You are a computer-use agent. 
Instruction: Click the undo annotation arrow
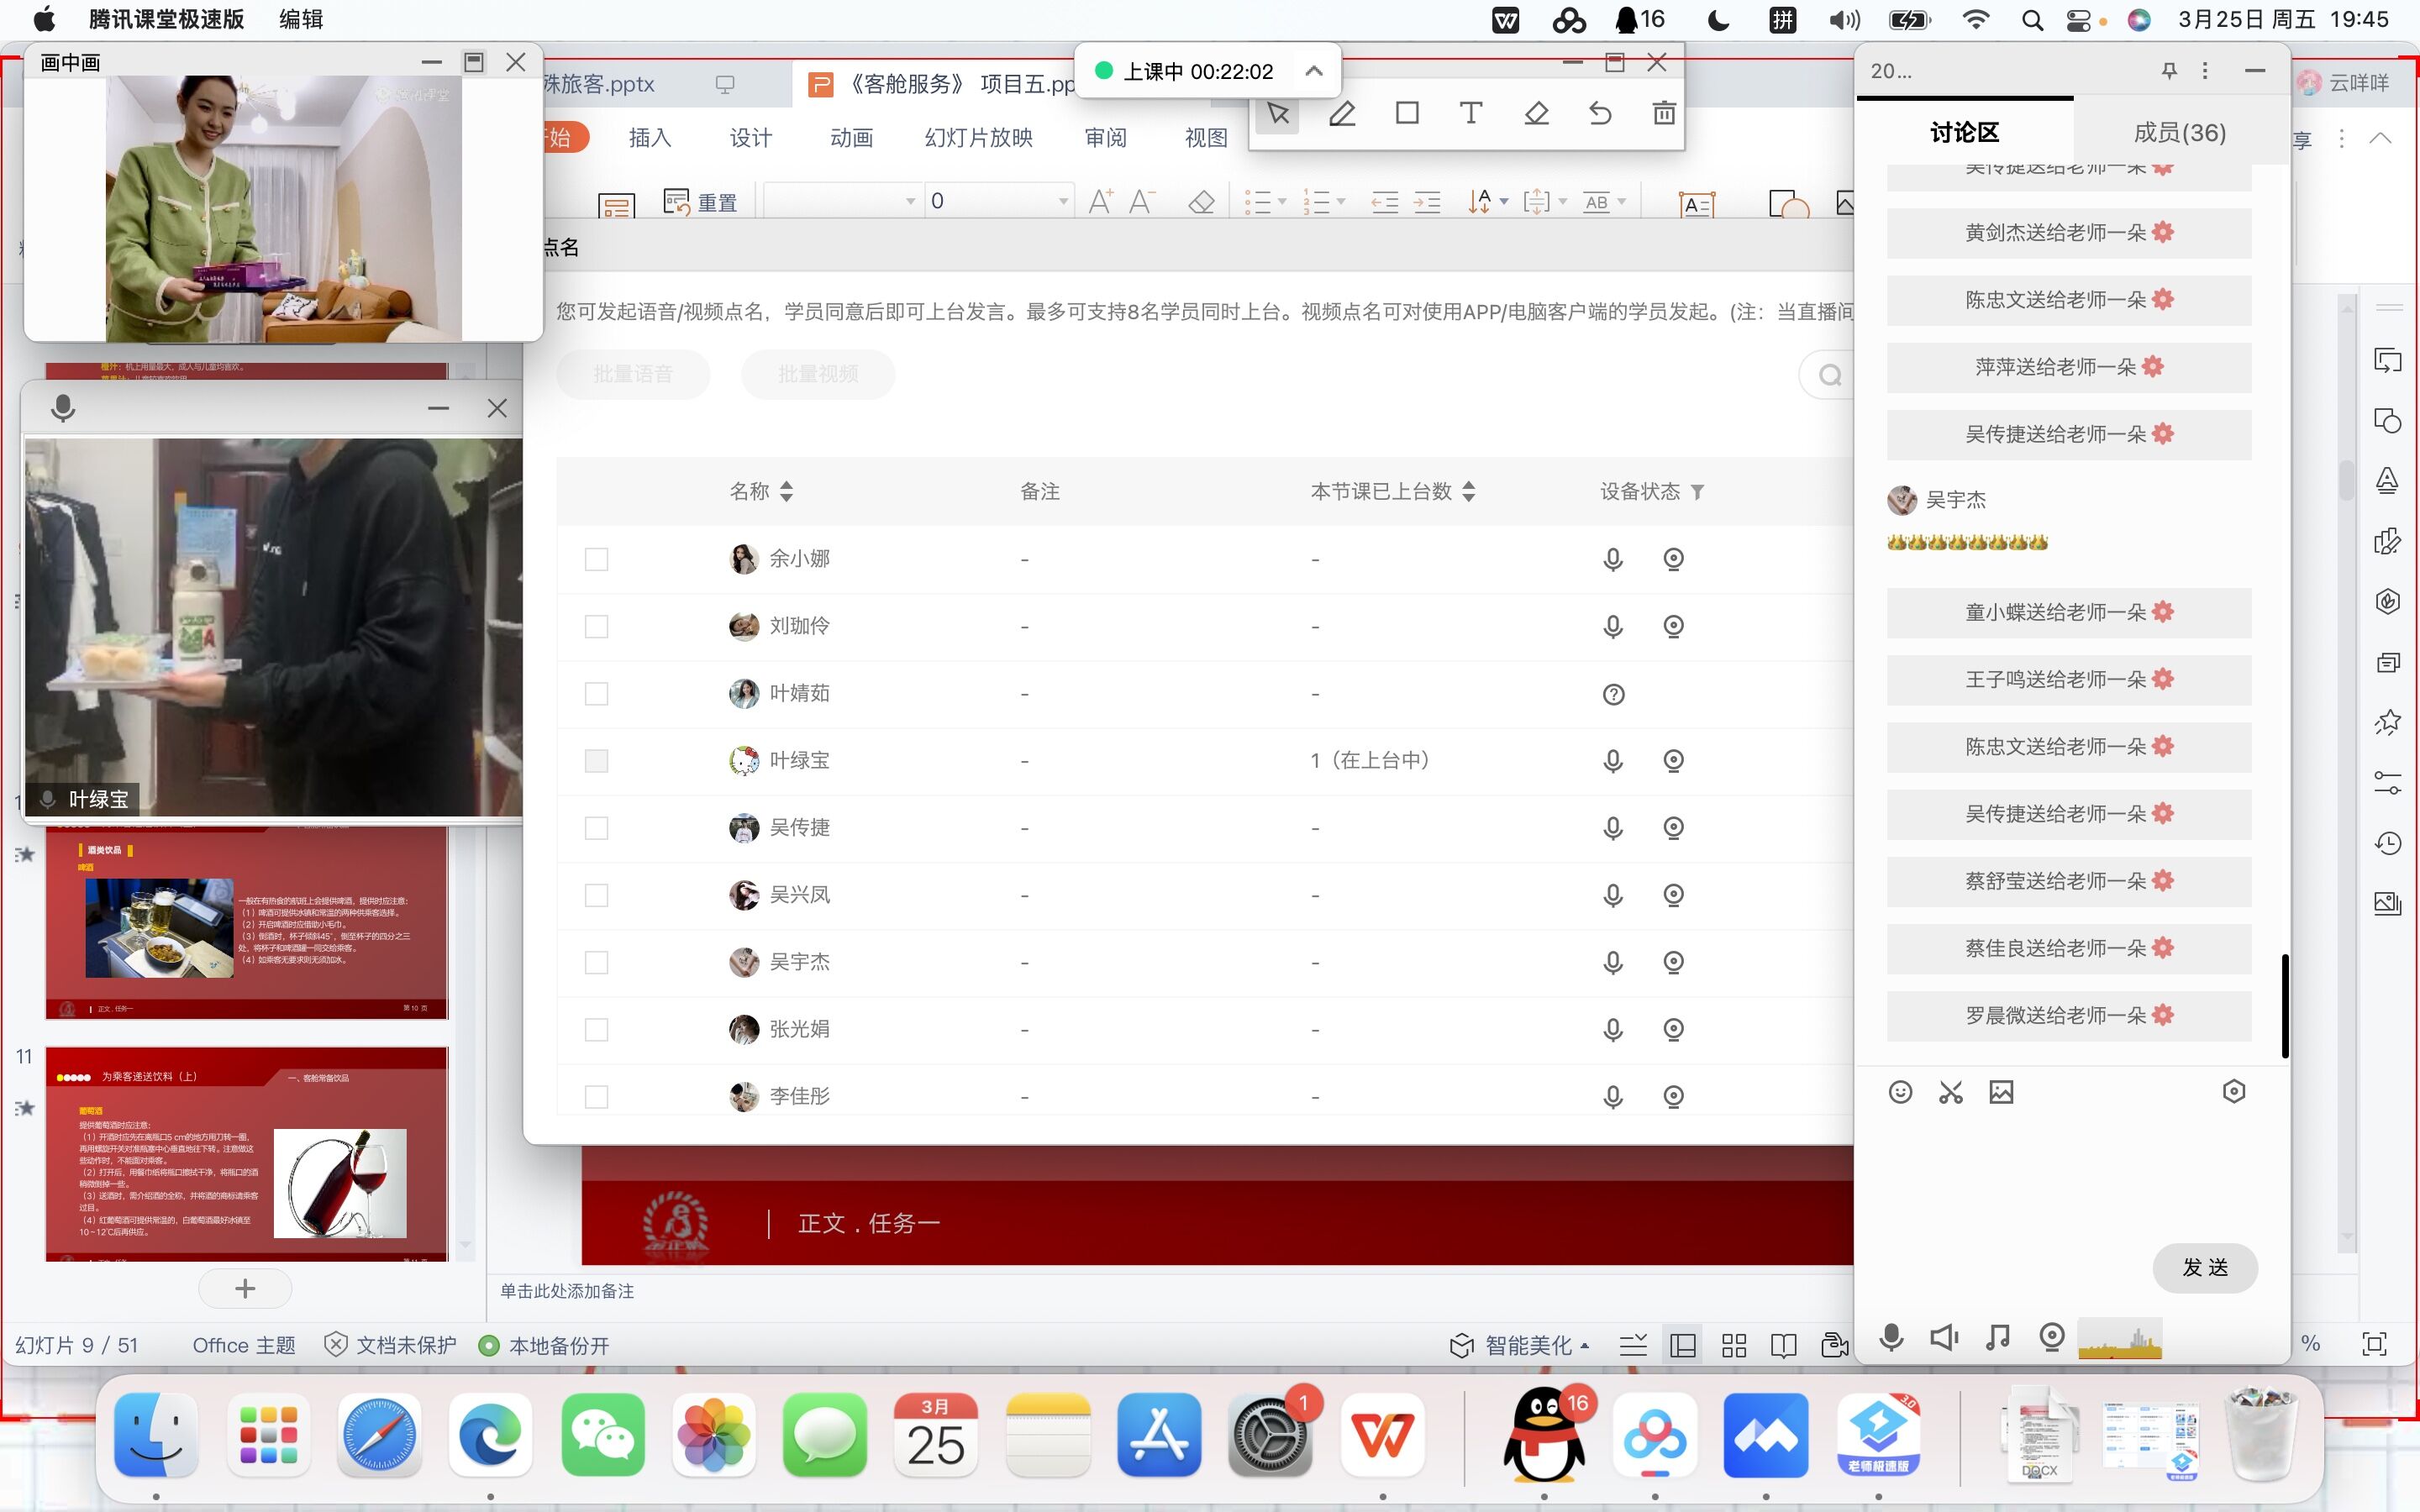click(1599, 113)
